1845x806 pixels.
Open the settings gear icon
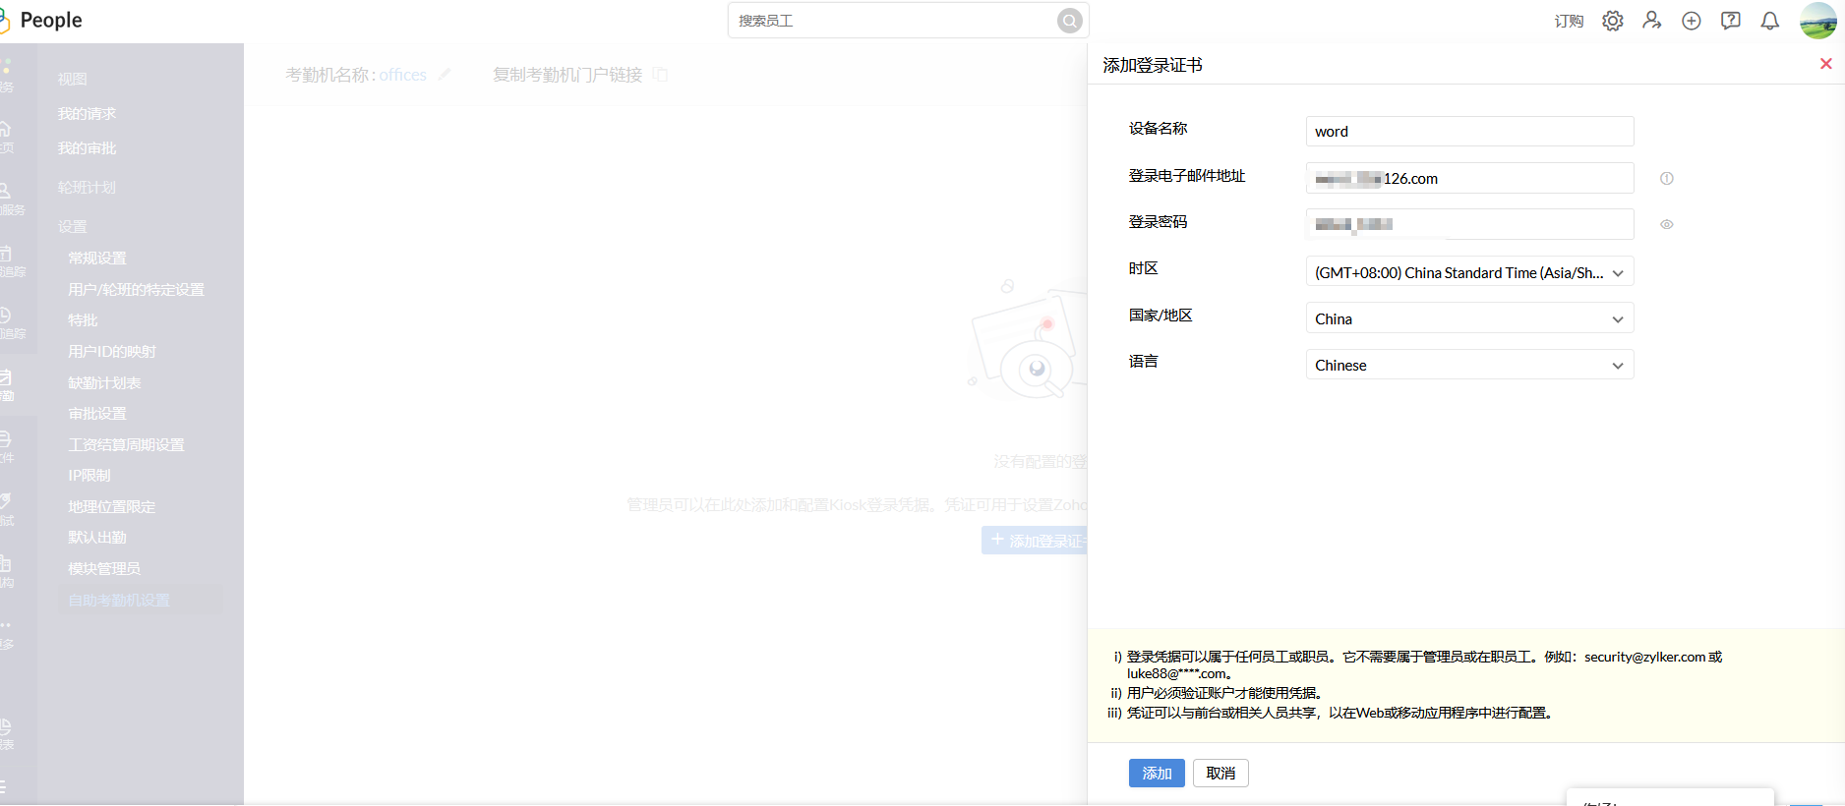(x=1612, y=21)
